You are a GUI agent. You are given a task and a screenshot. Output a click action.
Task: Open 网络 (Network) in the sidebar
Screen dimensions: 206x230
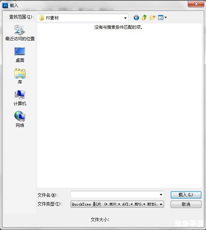click(20, 119)
